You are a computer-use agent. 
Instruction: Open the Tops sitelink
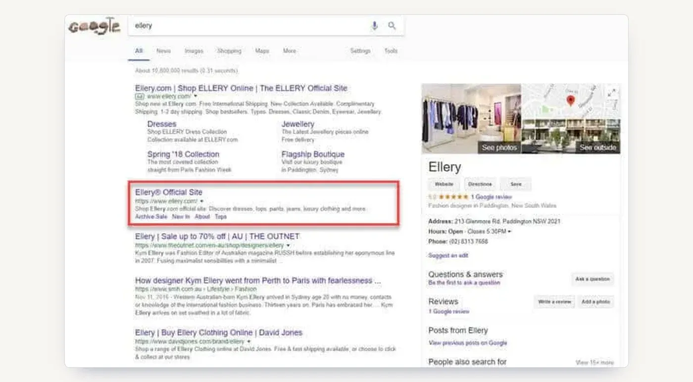(221, 217)
